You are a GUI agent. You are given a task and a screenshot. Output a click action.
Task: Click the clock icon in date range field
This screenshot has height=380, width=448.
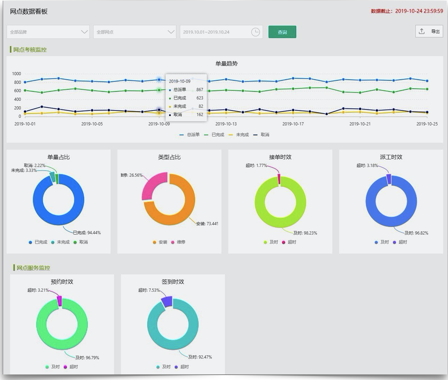(255, 32)
